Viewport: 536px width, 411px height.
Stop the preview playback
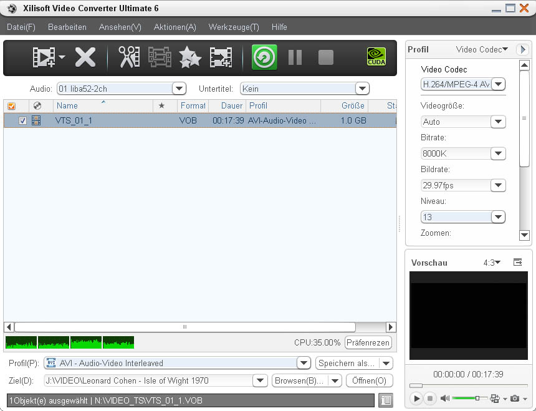(430, 399)
